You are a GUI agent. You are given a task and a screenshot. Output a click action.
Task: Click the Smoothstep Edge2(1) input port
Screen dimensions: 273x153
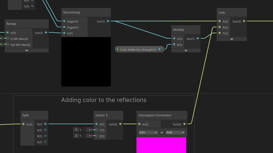pyautogui.click(x=64, y=27)
